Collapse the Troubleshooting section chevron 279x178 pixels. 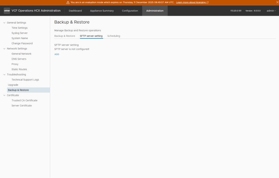pos(4,75)
